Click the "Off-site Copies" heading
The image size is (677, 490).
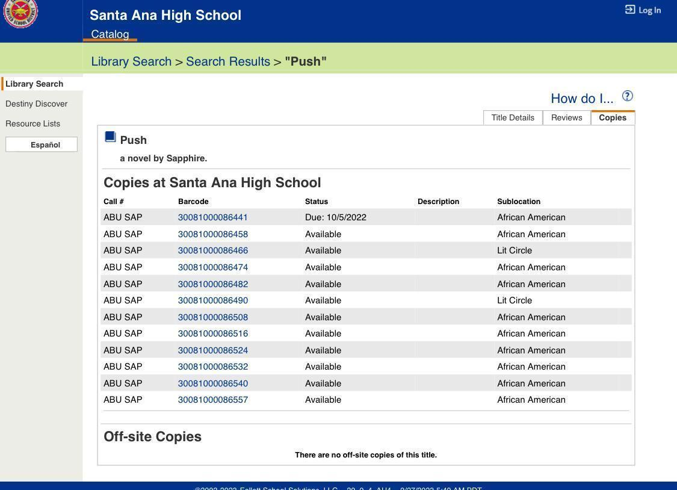coord(152,436)
